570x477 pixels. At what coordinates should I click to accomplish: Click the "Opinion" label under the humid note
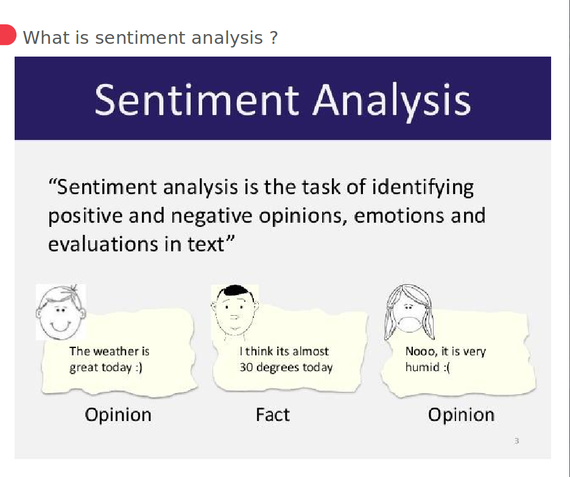click(461, 415)
